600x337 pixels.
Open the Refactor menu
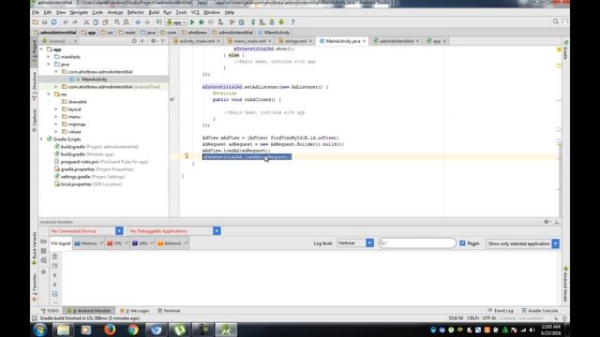(135, 12)
